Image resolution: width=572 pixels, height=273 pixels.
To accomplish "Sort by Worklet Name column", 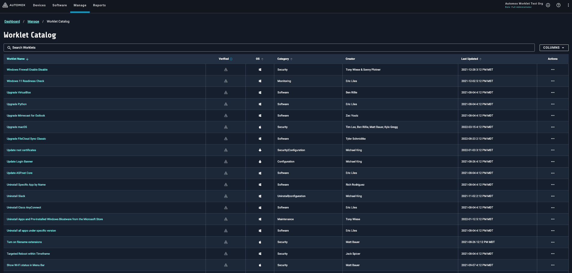I will click(17, 59).
